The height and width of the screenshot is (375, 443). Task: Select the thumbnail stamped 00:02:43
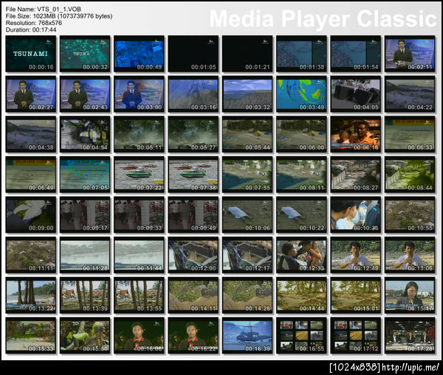pyautogui.click(x=85, y=94)
